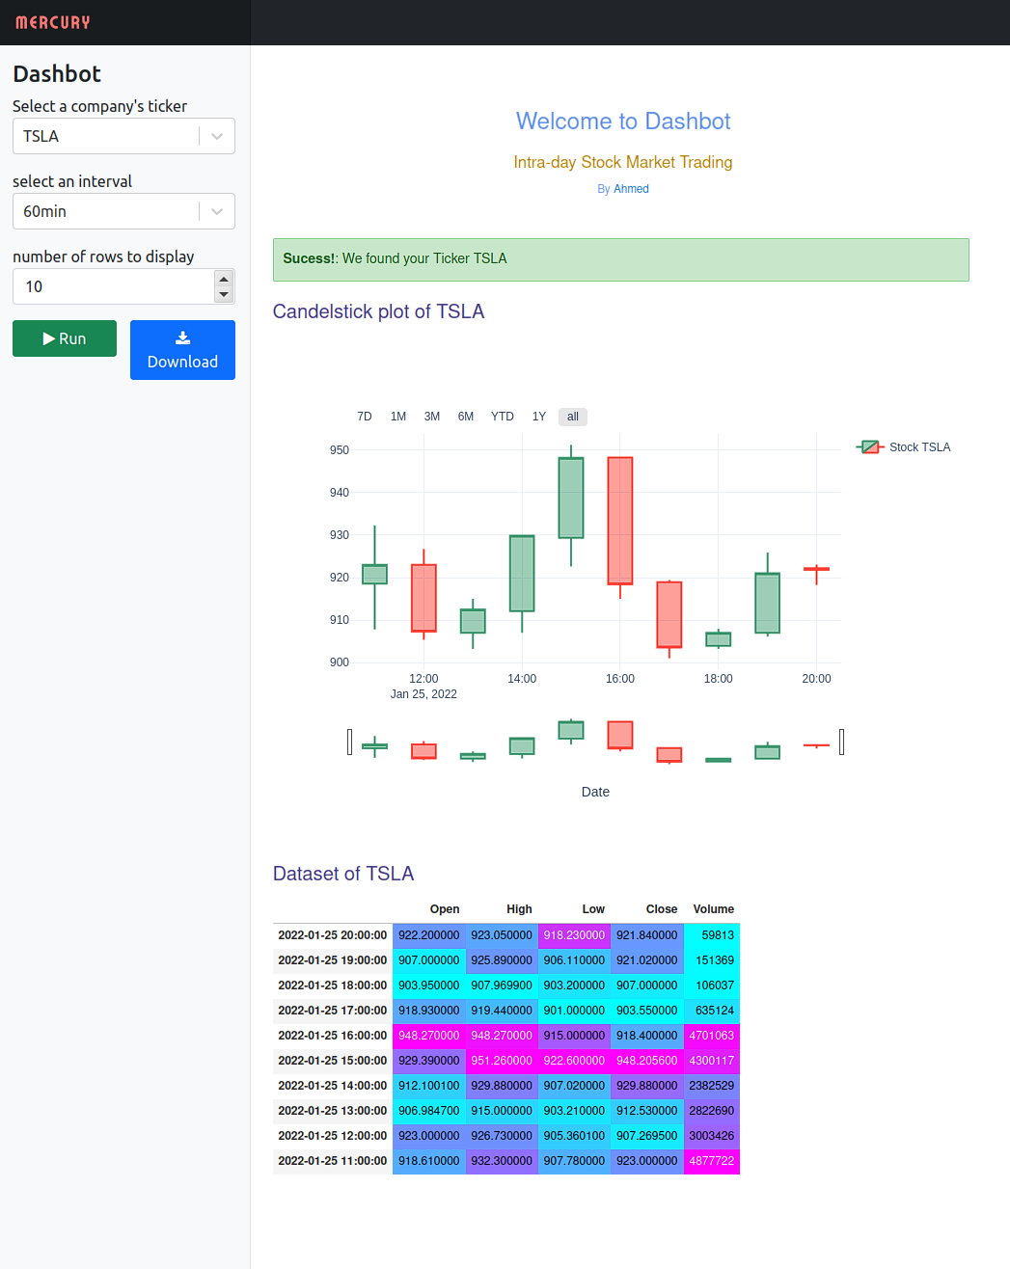Viewport: 1010px width, 1269px height.
Task: Select the 6M range option
Action: point(465,417)
